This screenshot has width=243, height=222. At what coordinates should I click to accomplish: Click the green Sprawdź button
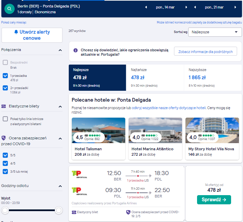pyautogui.click(x=214, y=200)
